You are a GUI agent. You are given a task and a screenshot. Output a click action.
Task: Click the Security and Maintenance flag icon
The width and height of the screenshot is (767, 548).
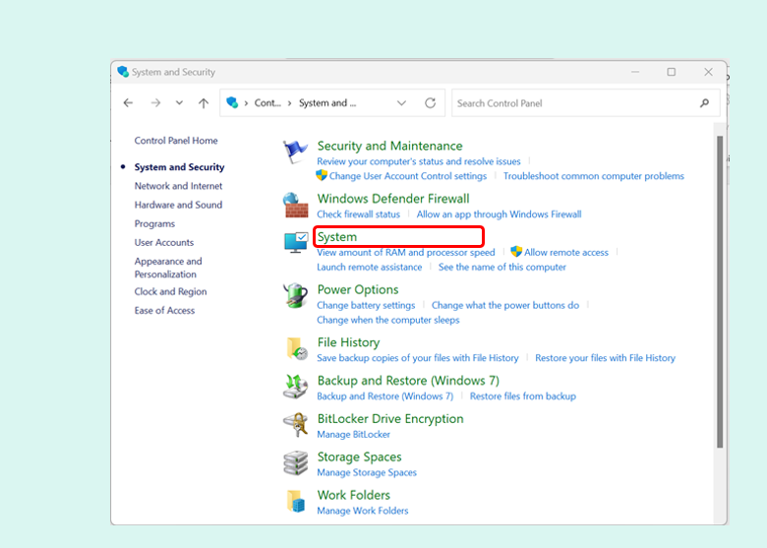coord(295,152)
